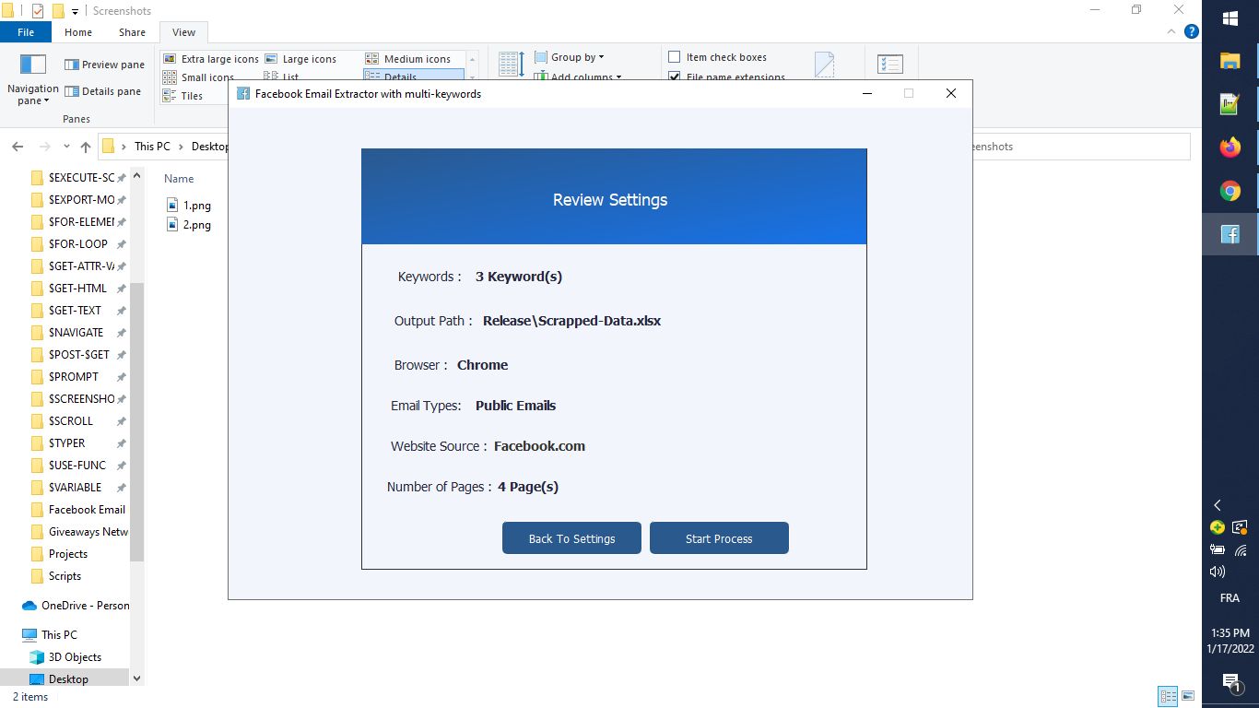Image resolution: width=1259 pixels, height=708 pixels.
Task: Open the Customize Quick Access Toolbar dropdown
Action: pyautogui.click(x=75, y=12)
